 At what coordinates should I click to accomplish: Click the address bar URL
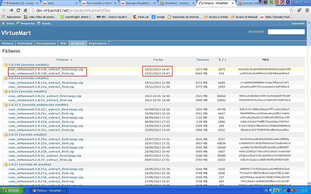click(73, 10)
